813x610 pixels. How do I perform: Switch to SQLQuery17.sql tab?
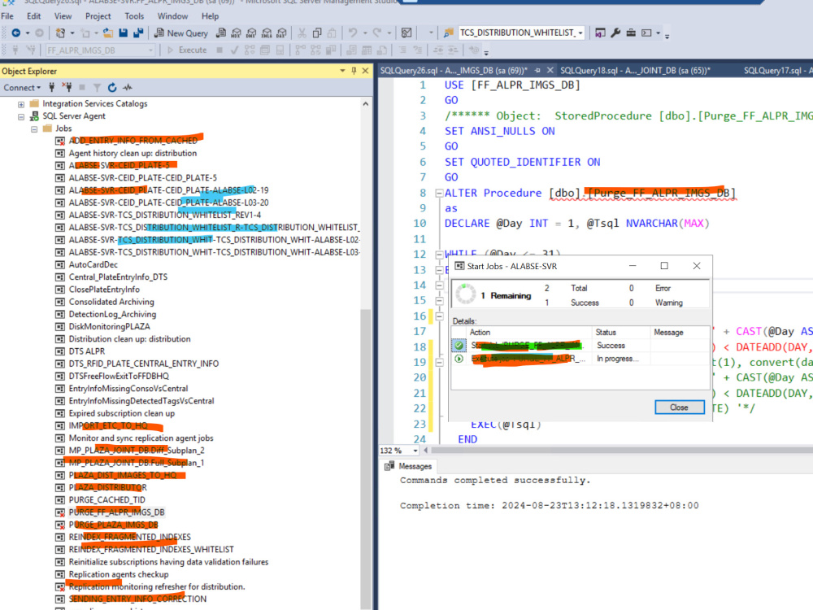tap(776, 71)
